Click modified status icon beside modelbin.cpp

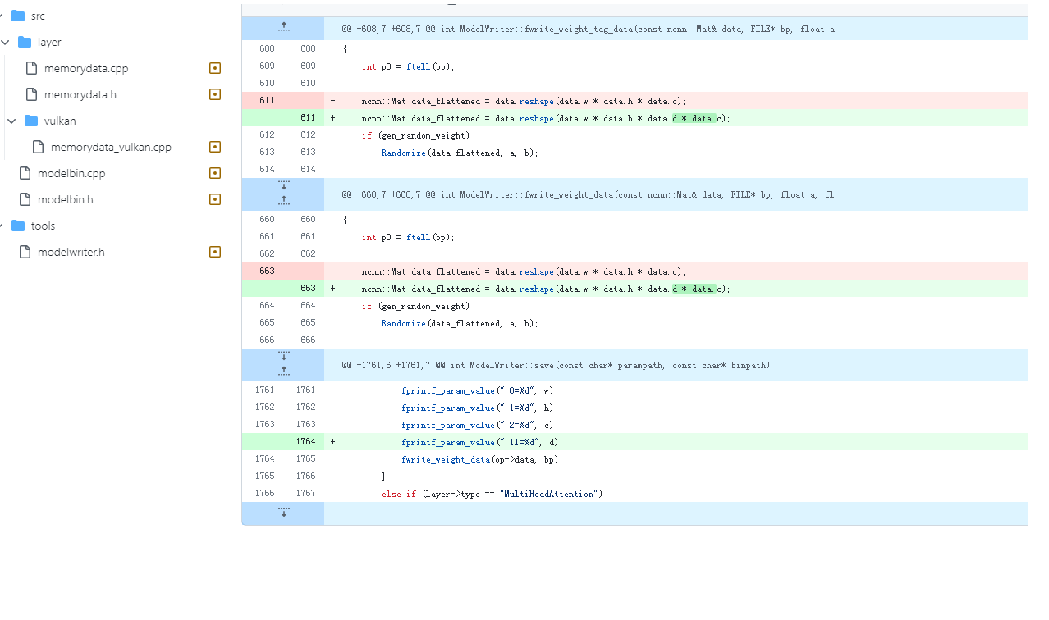click(215, 173)
